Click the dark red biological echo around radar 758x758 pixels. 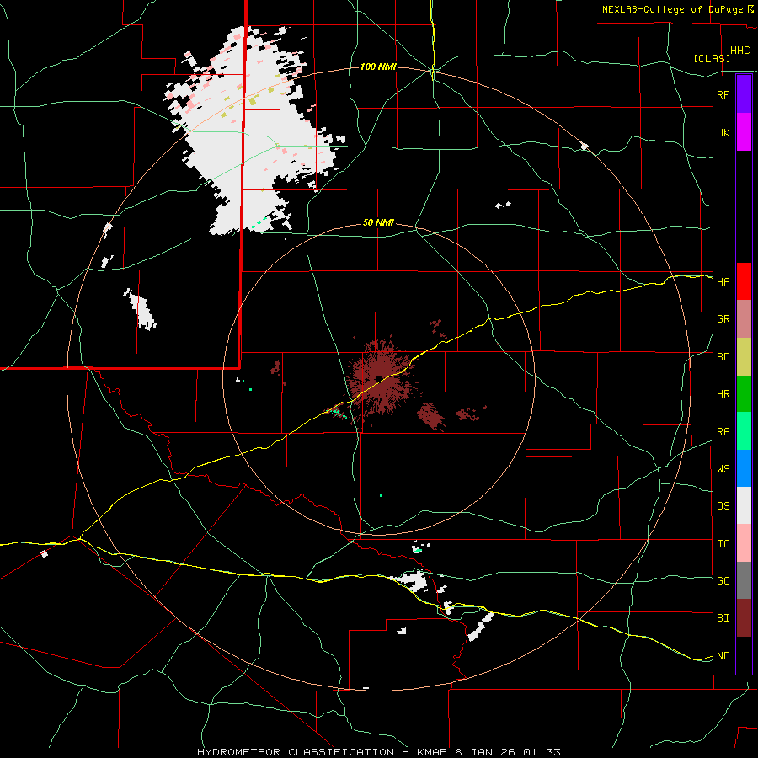[382, 380]
